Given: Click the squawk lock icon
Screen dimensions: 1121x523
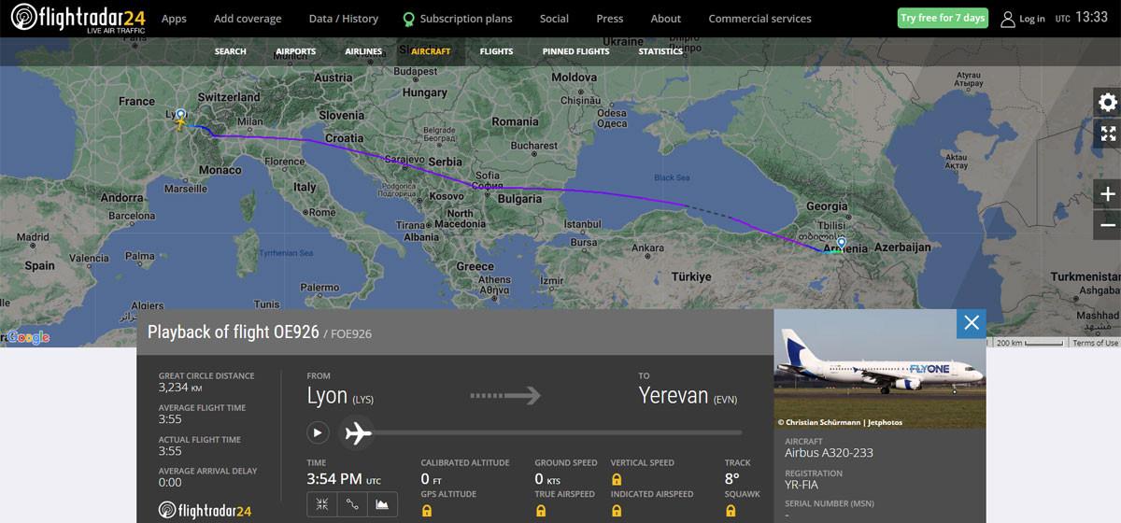Looking at the screenshot, I should point(731,511).
